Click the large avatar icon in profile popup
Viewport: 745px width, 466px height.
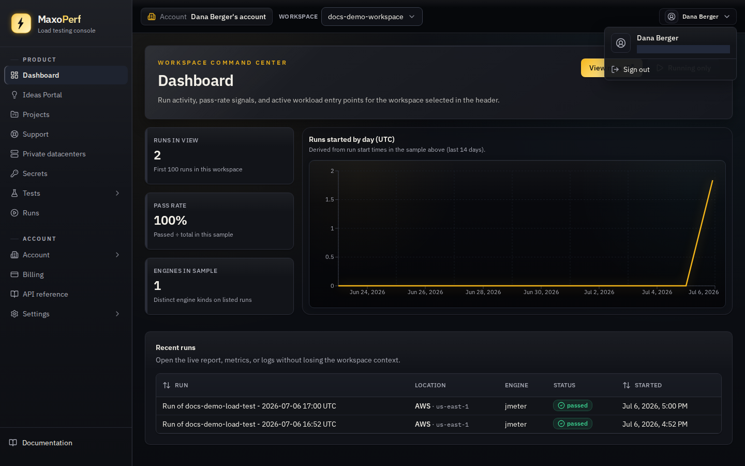[621, 43]
